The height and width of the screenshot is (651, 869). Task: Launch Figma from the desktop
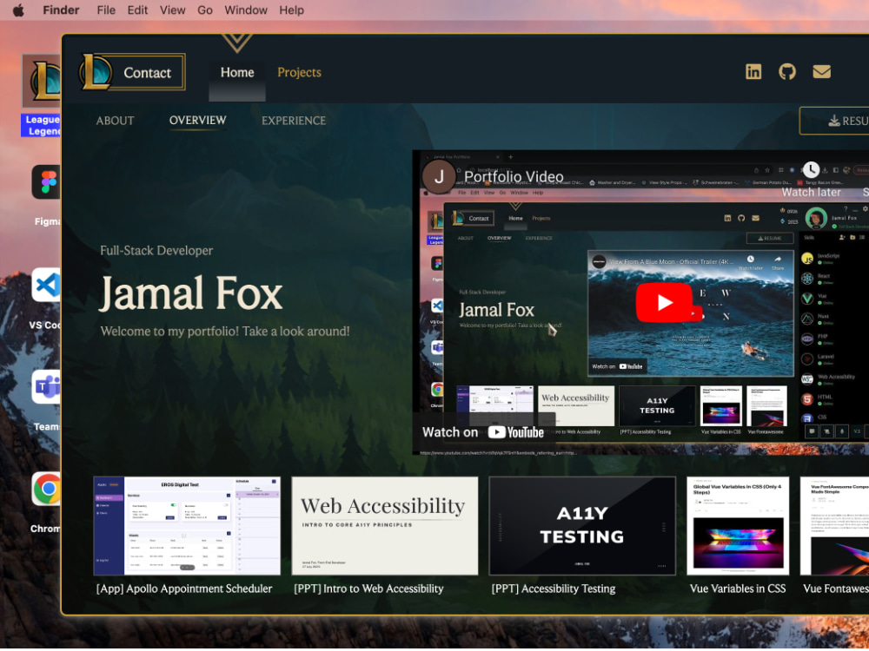tap(47, 182)
